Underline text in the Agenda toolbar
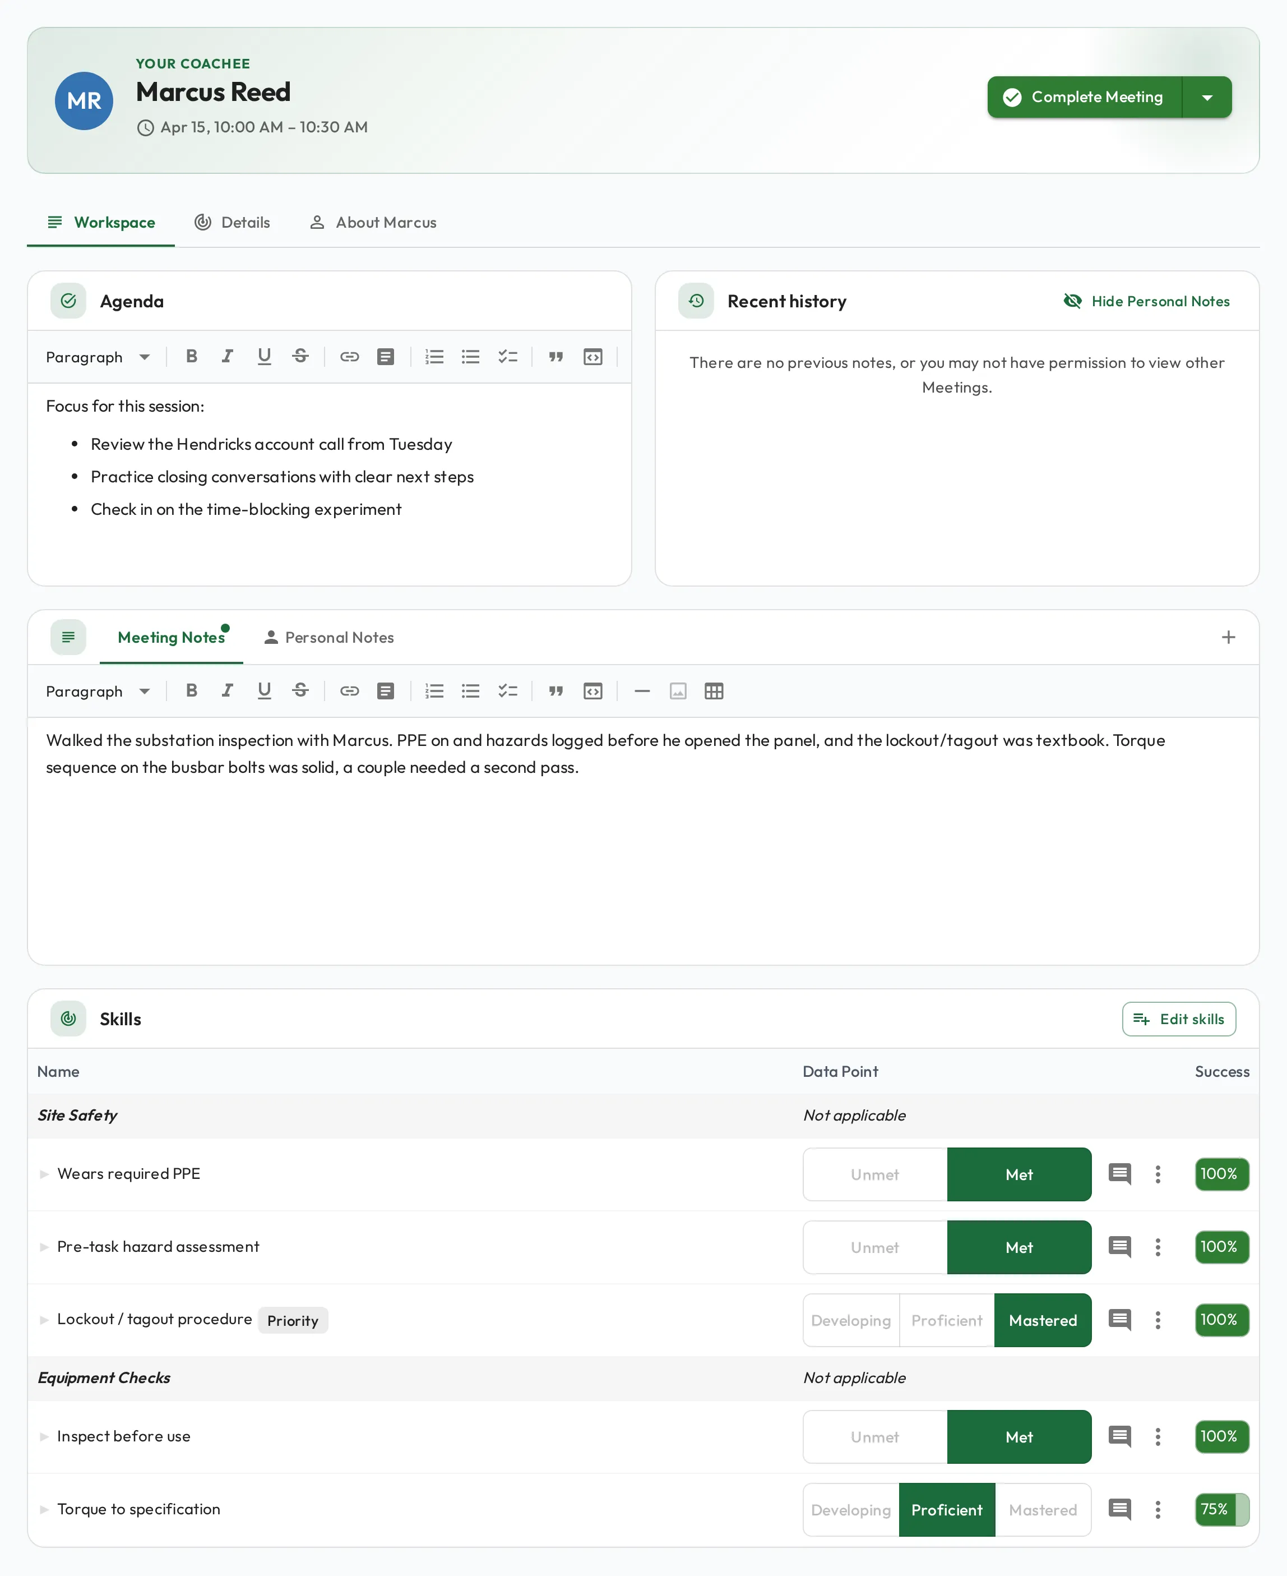1287x1576 pixels. tap(264, 357)
